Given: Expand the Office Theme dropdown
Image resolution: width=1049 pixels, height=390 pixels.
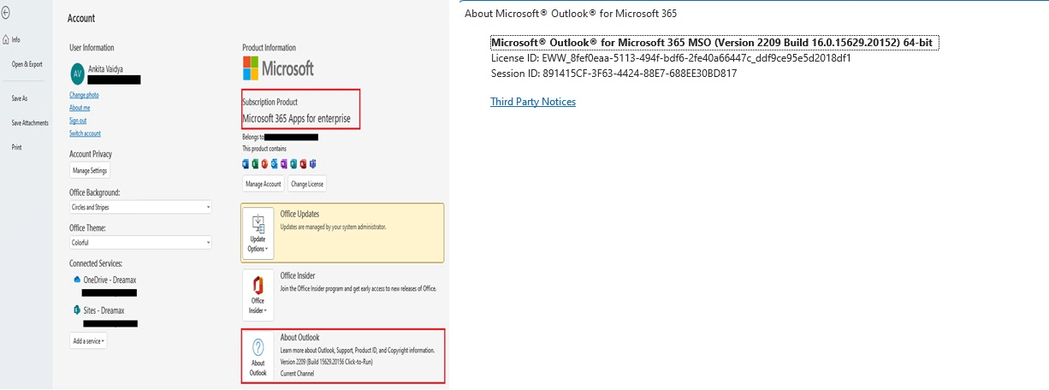Looking at the screenshot, I should pyautogui.click(x=140, y=243).
